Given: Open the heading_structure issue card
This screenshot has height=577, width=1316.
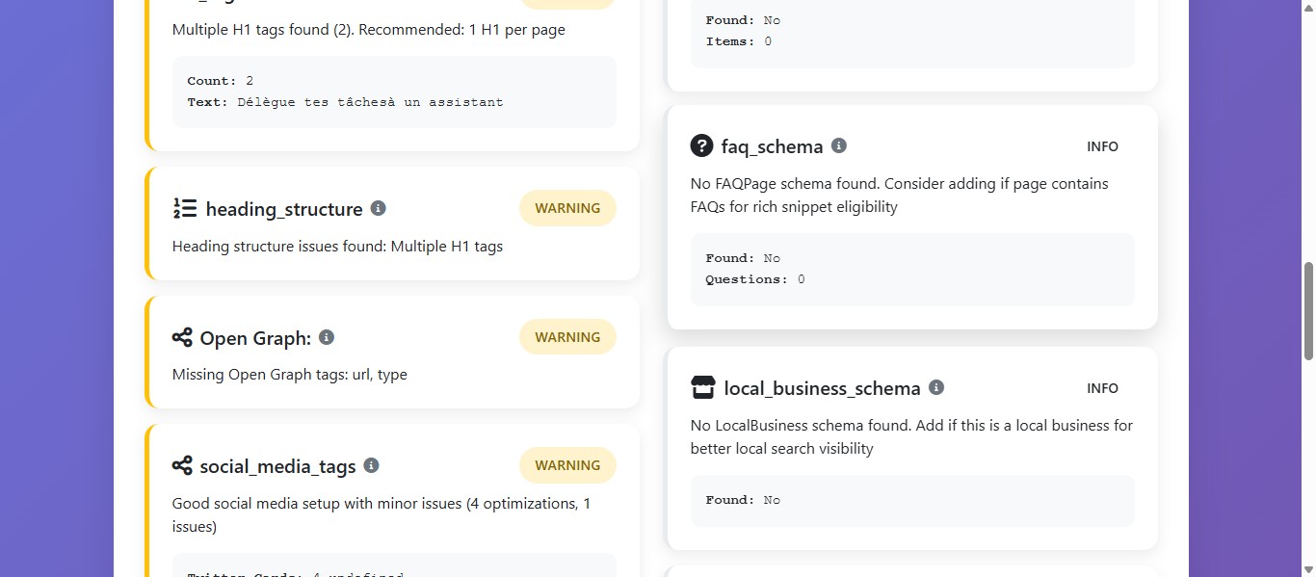Looking at the screenshot, I should [x=390, y=223].
